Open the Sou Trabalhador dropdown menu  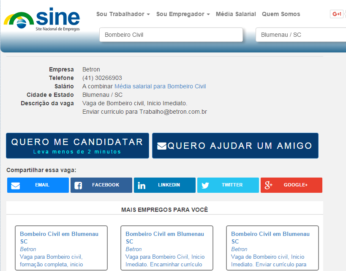coord(123,14)
